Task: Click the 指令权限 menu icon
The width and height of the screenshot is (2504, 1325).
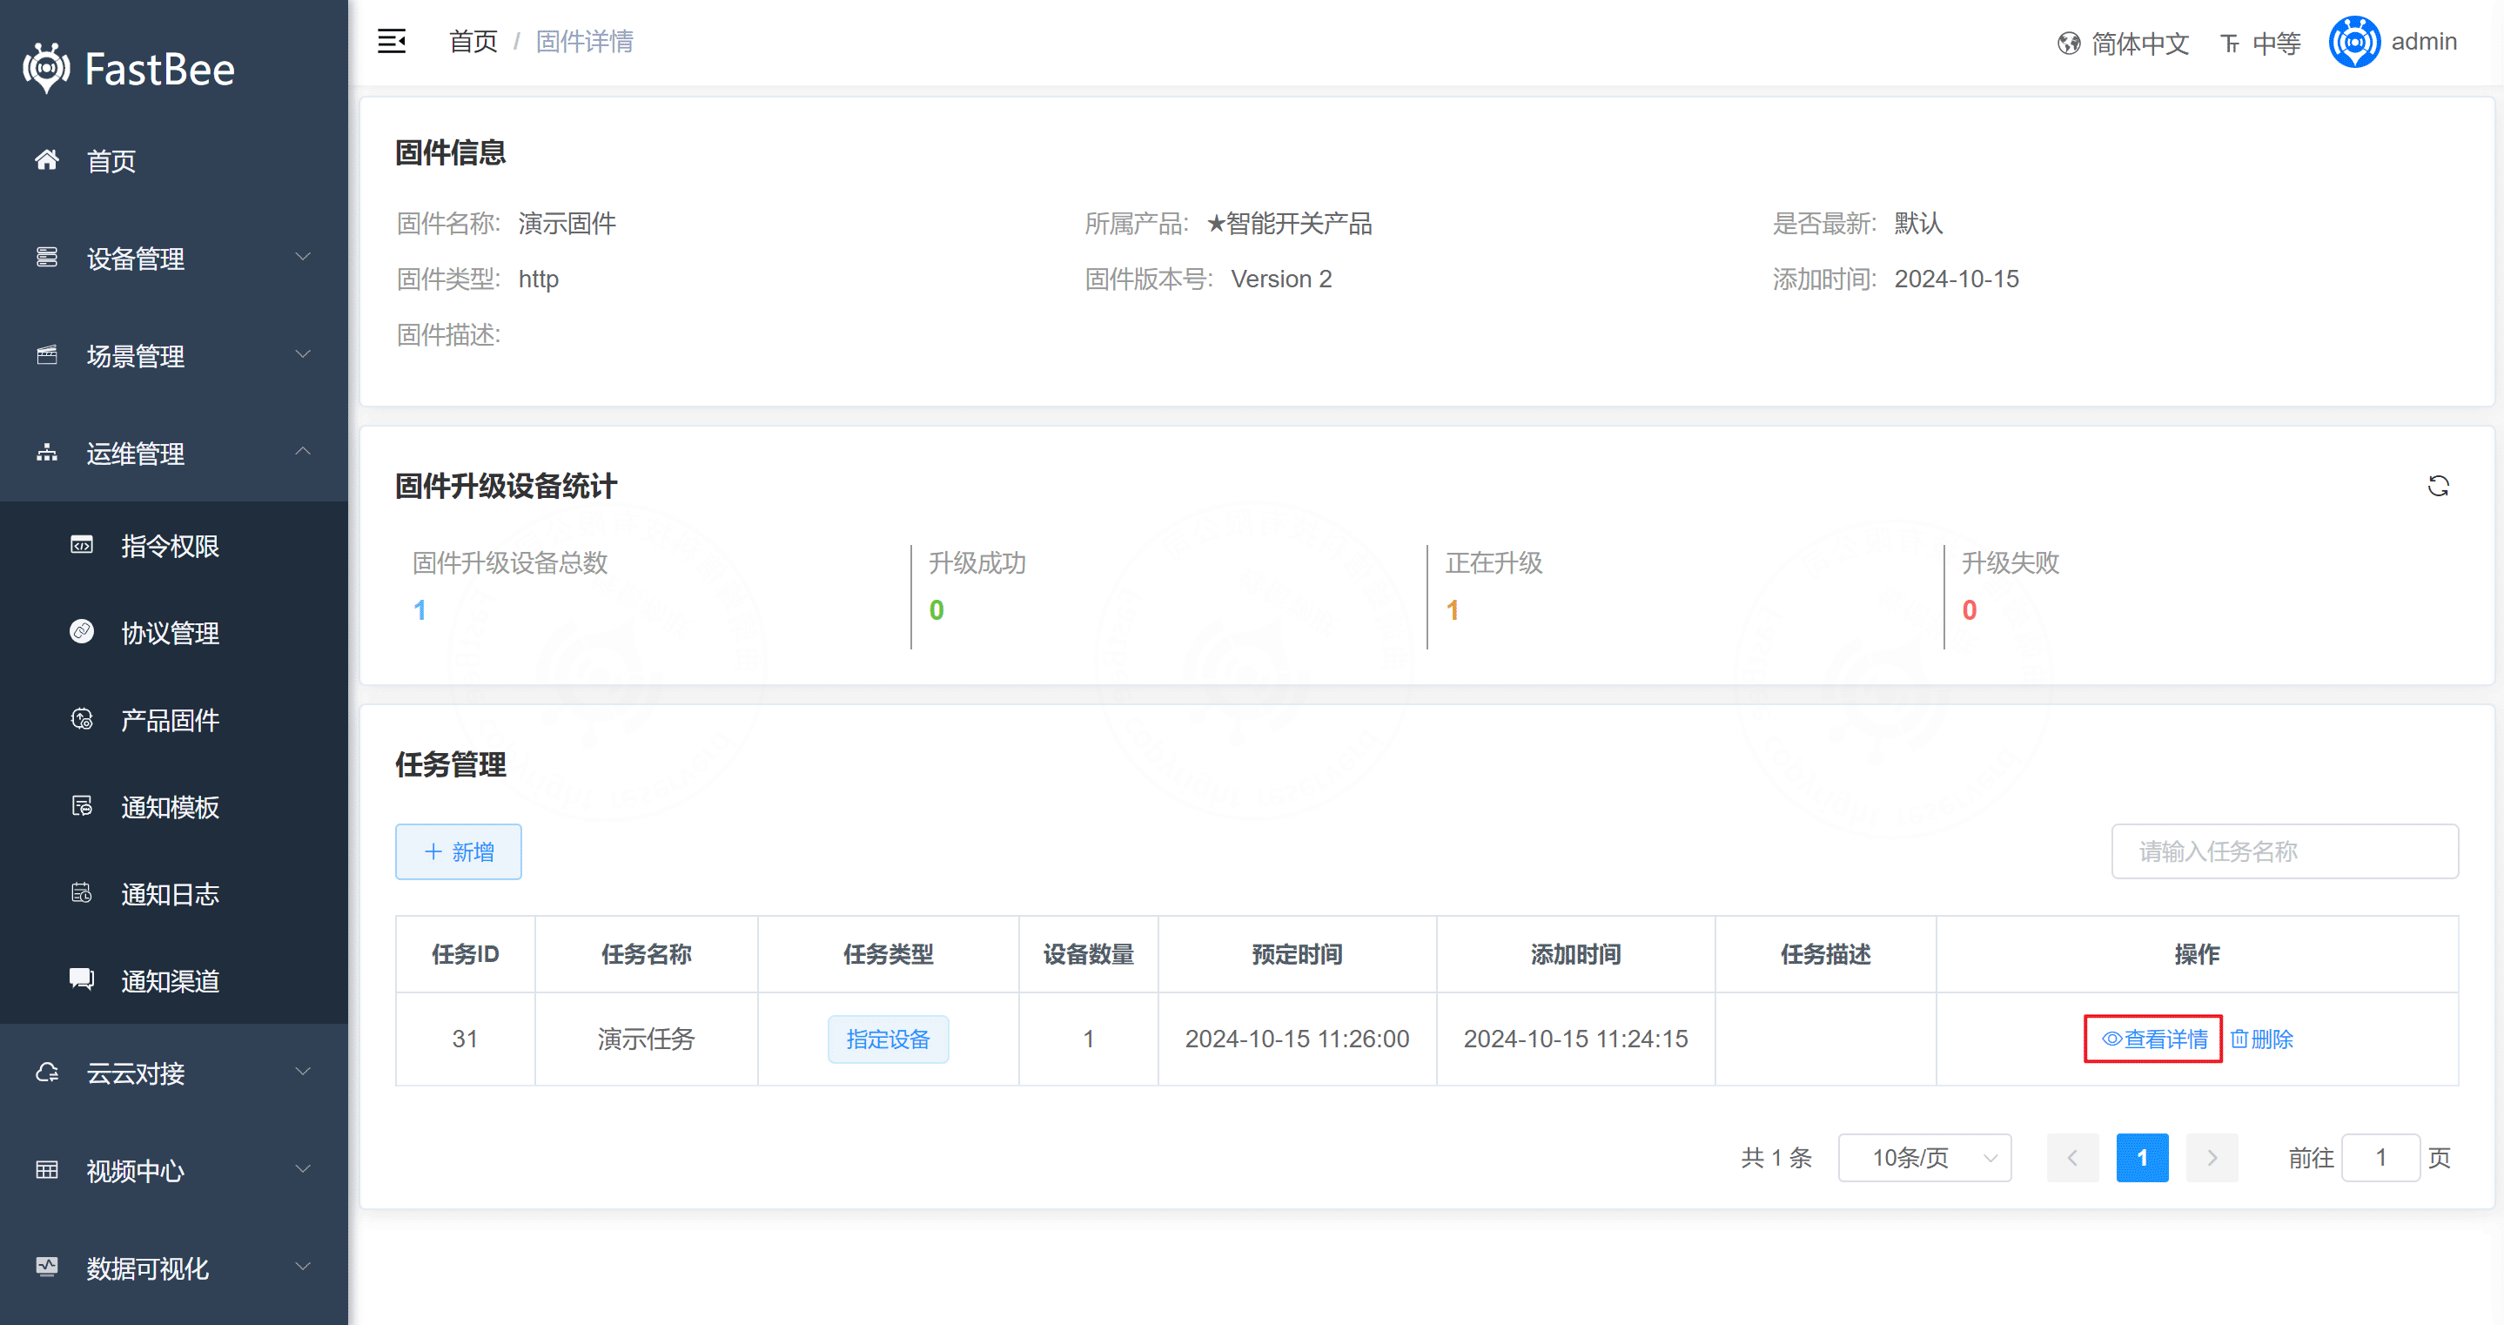Action: pyautogui.click(x=82, y=544)
